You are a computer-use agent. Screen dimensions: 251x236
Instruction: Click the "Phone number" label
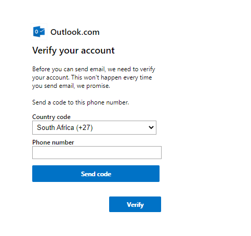[x=53, y=142]
